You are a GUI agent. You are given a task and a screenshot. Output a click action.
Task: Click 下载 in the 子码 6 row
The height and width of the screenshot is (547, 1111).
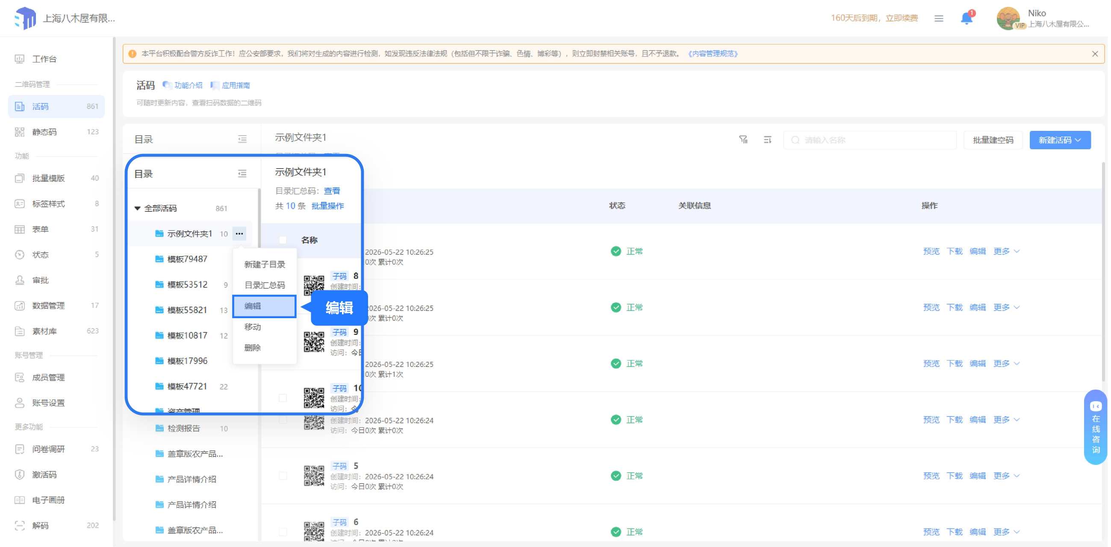(x=954, y=532)
